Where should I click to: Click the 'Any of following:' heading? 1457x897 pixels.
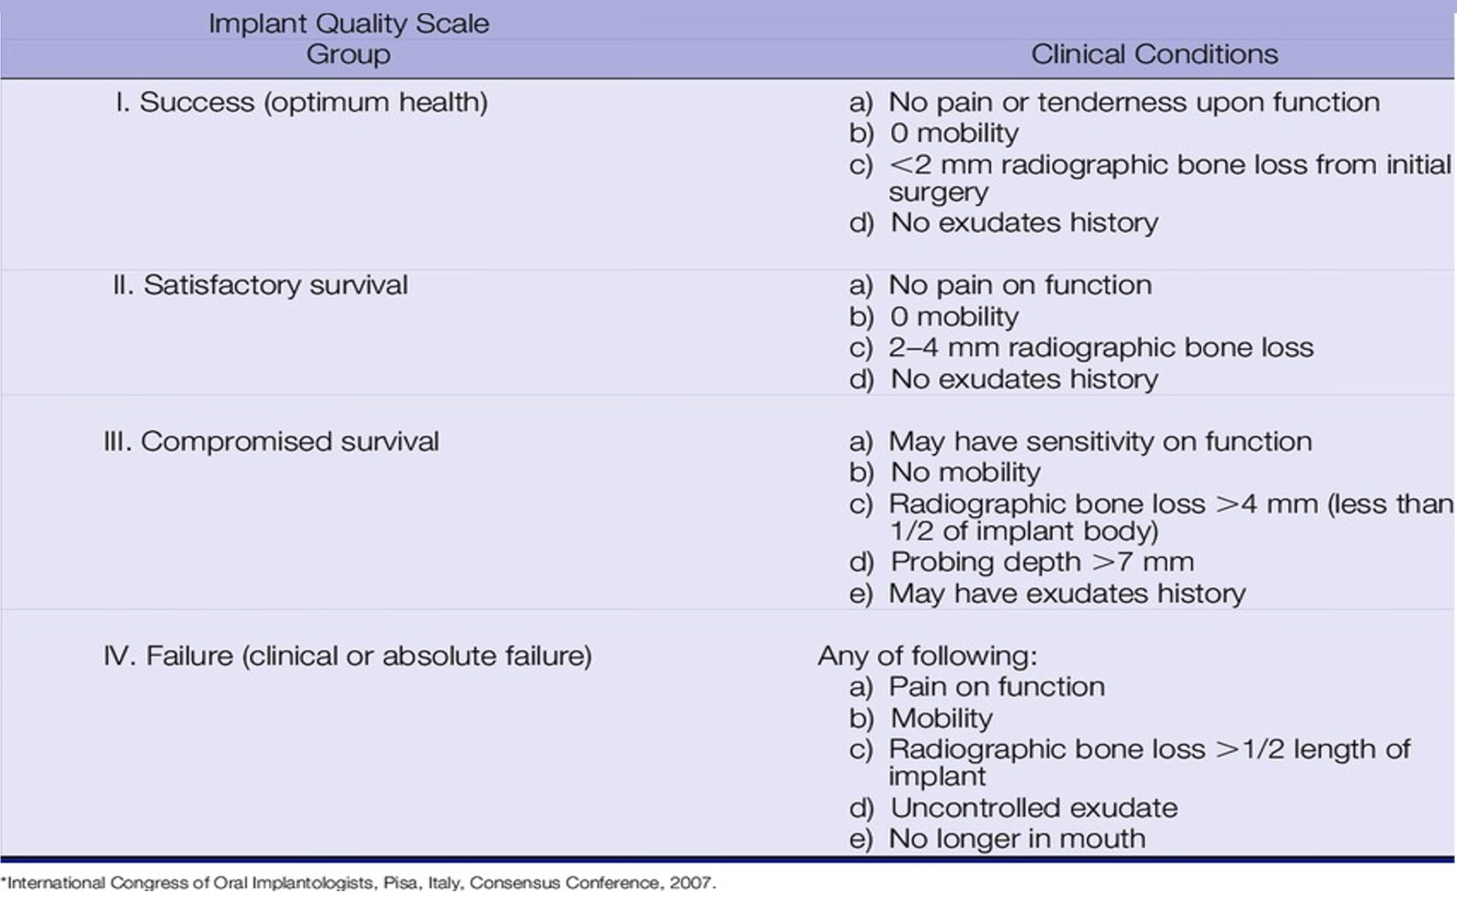click(x=927, y=656)
